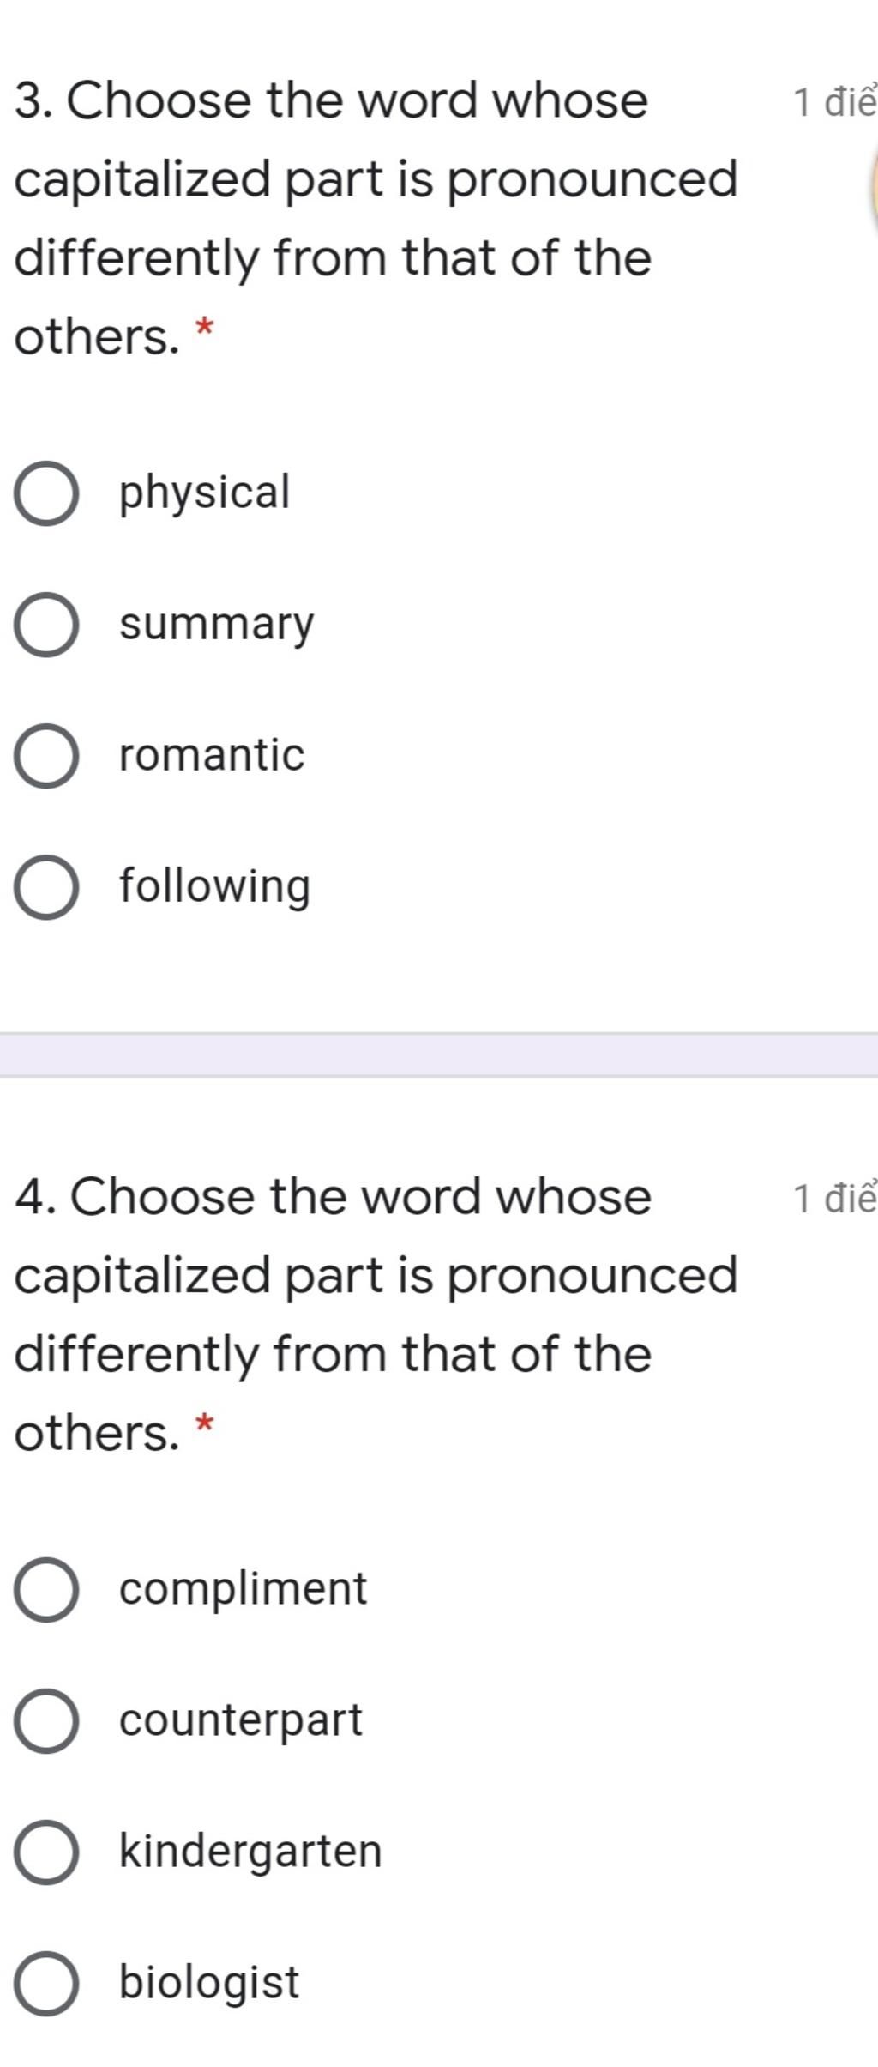Click the "kindergarten" answer label text
Viewport: 878px width, 2067px height.
[x=250, y=1852]
